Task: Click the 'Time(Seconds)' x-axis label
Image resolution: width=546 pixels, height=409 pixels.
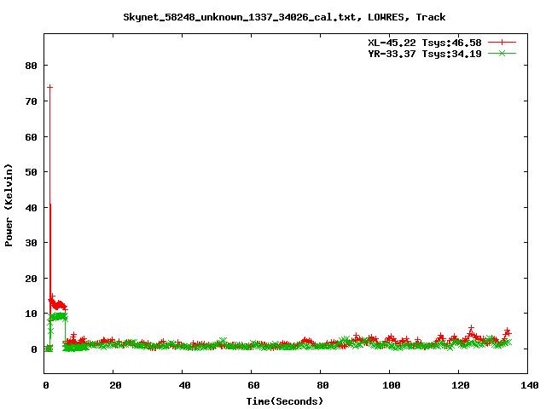Action: 284,401
